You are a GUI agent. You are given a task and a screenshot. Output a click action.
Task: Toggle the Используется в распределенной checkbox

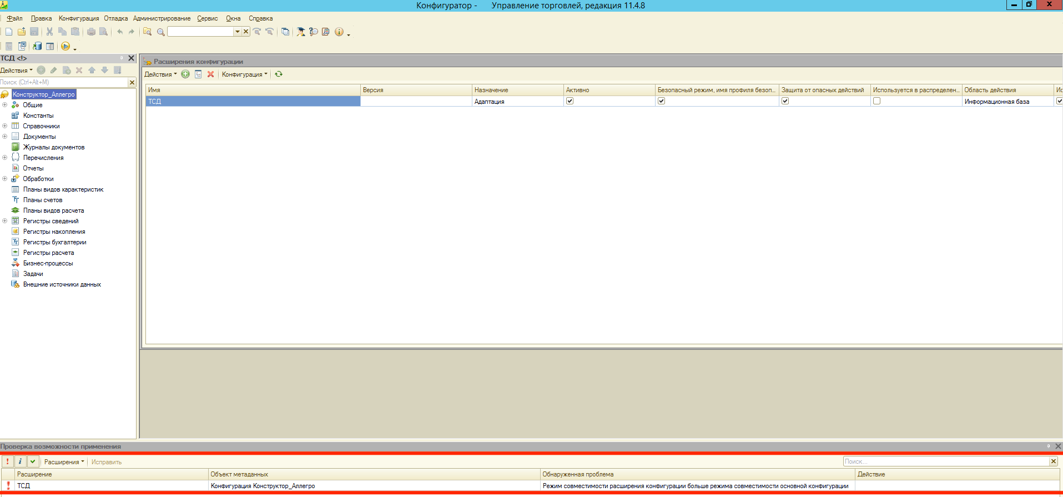click(x=876, y=101)
